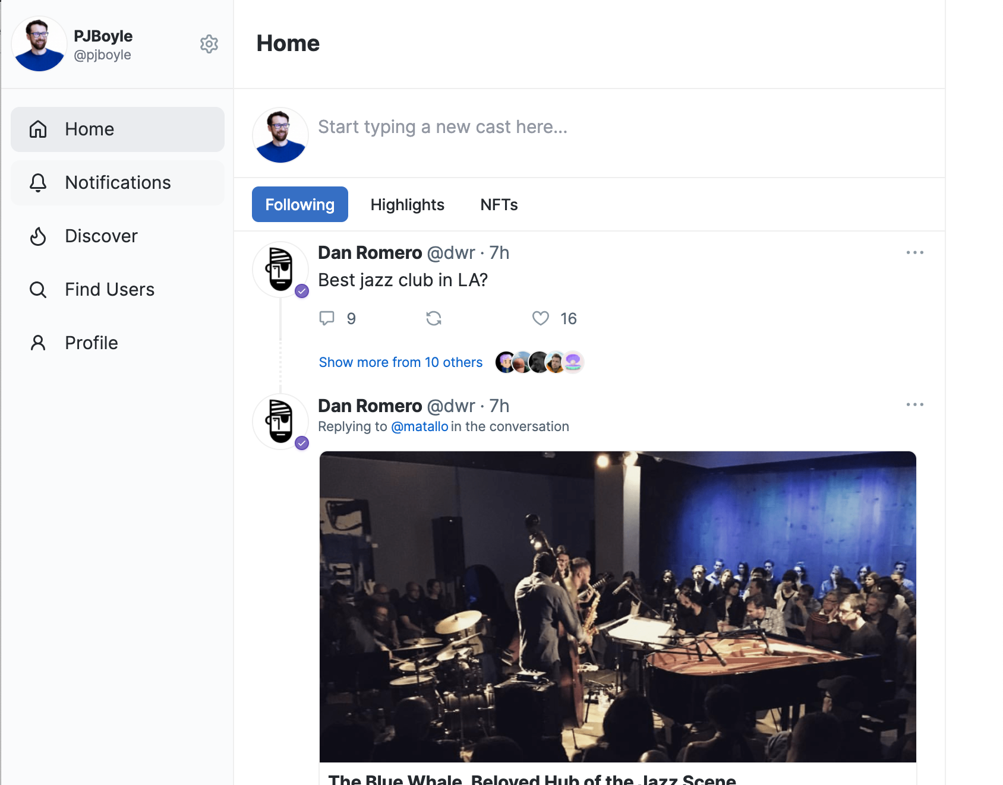1003x785 pixels.
Task: Open more options on Dan Romero's reply cast
Action: 914,404
